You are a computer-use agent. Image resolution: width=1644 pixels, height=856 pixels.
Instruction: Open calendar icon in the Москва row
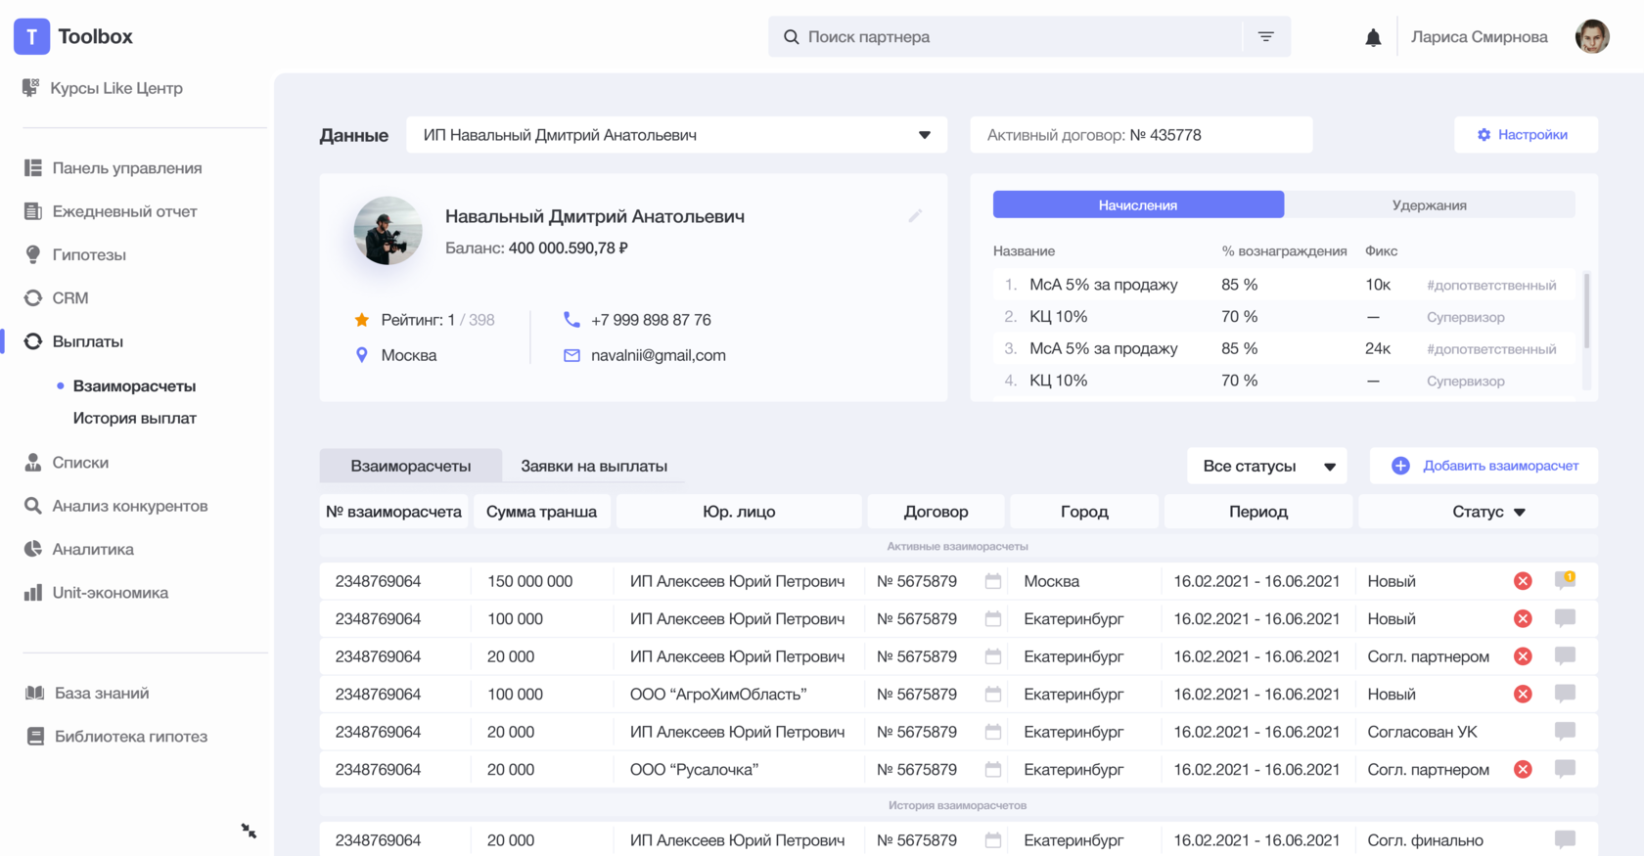tap(992, 581)
